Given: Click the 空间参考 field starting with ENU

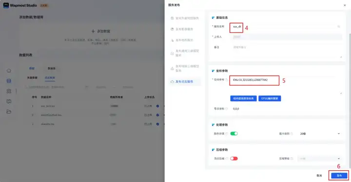Looking at the screenshot, I should 286,86.
